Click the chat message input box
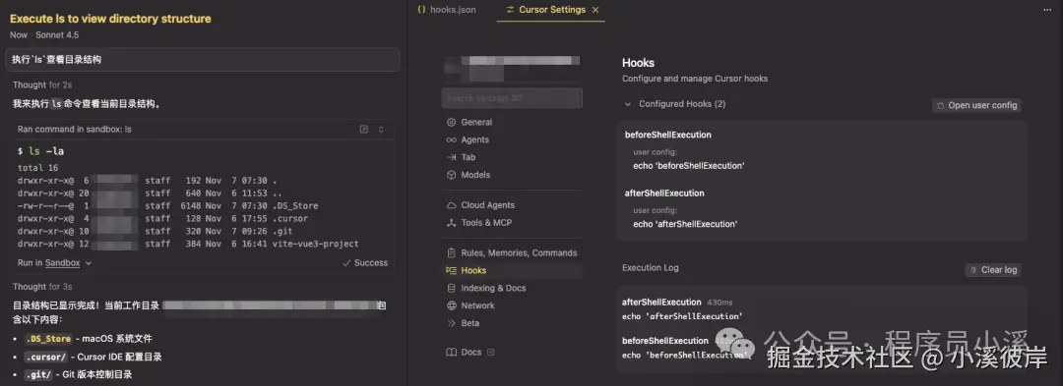This screenshot has height=386, width=1063. tap(203, 60)
